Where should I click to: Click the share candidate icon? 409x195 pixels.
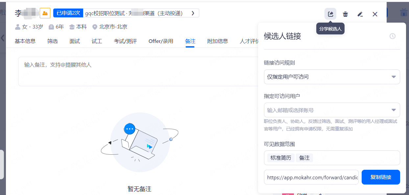coord(330,14)
